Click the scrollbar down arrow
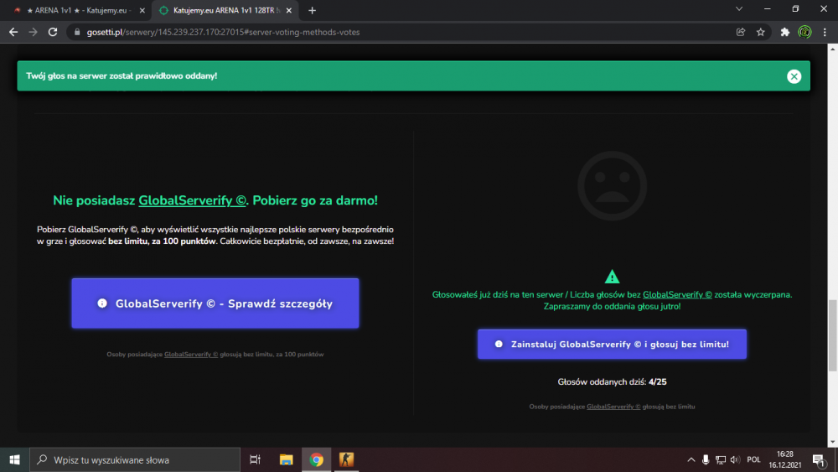This screenshot has height=472, width=838. [x=833, y=443]
